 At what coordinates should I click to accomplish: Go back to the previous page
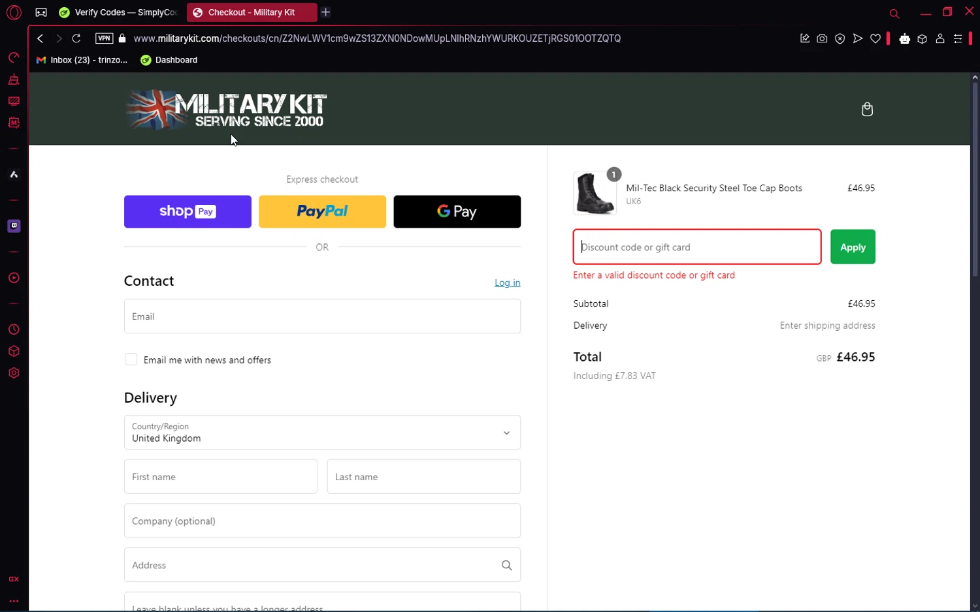(x=41, y=38)
